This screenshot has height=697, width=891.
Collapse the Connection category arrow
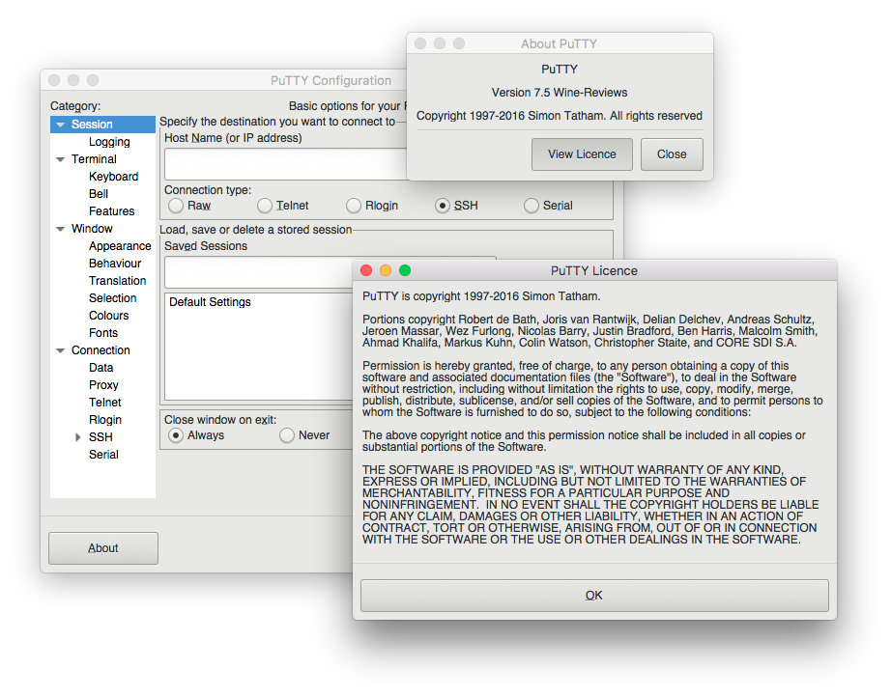[x=61, y=350]
